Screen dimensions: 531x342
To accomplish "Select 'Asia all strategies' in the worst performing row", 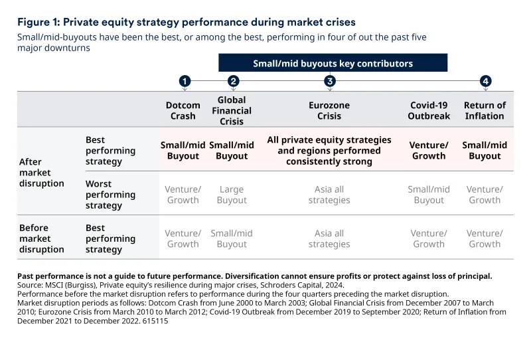I will pos(329,195).
